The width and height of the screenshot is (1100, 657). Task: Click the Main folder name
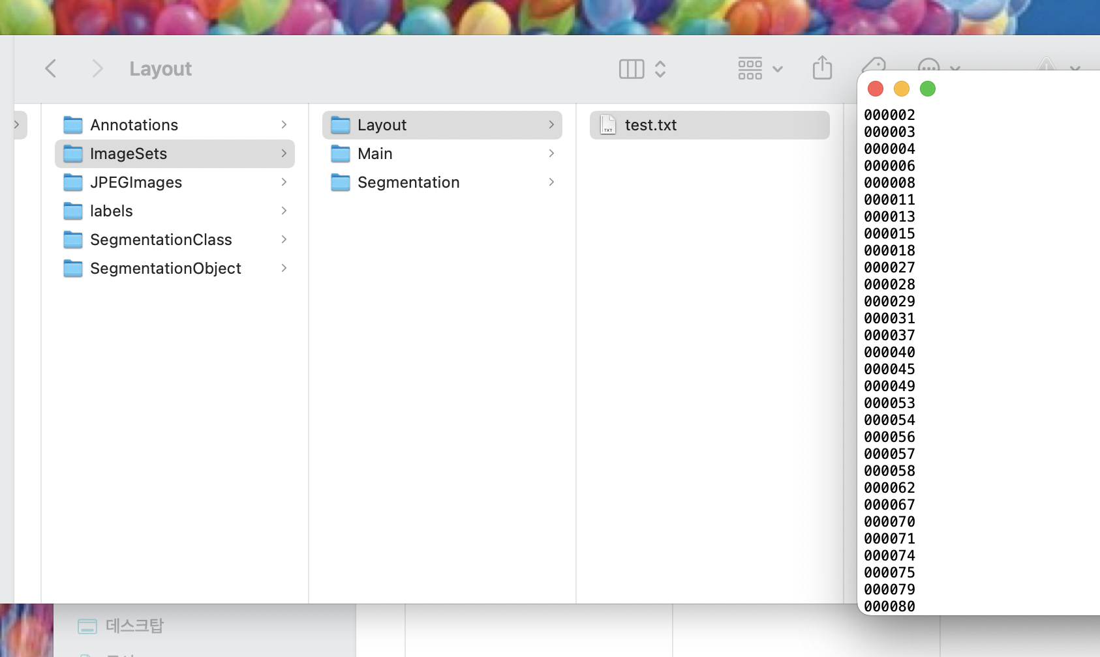point(375,153)
